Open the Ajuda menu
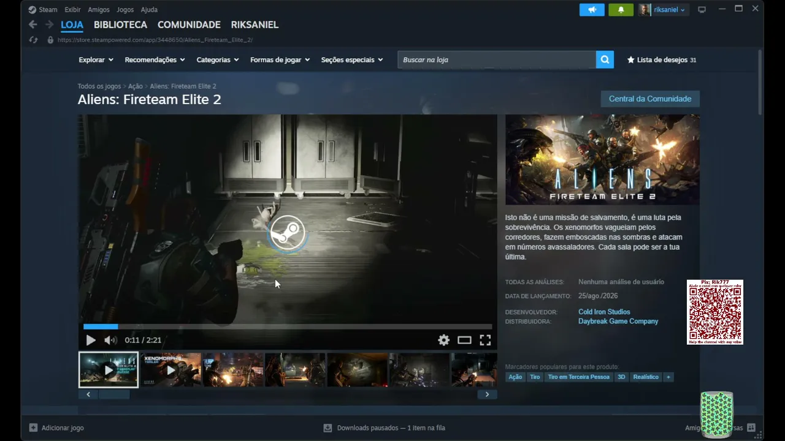Viewport: 785px width, 441px height. [149, 10]
